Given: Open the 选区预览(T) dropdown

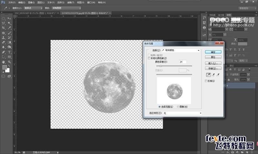Looking at the screenshot, I should [x=182, y=113].
